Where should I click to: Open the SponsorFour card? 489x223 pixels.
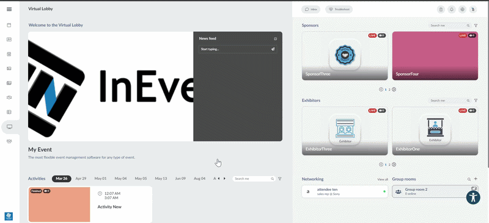coord(435,56)
